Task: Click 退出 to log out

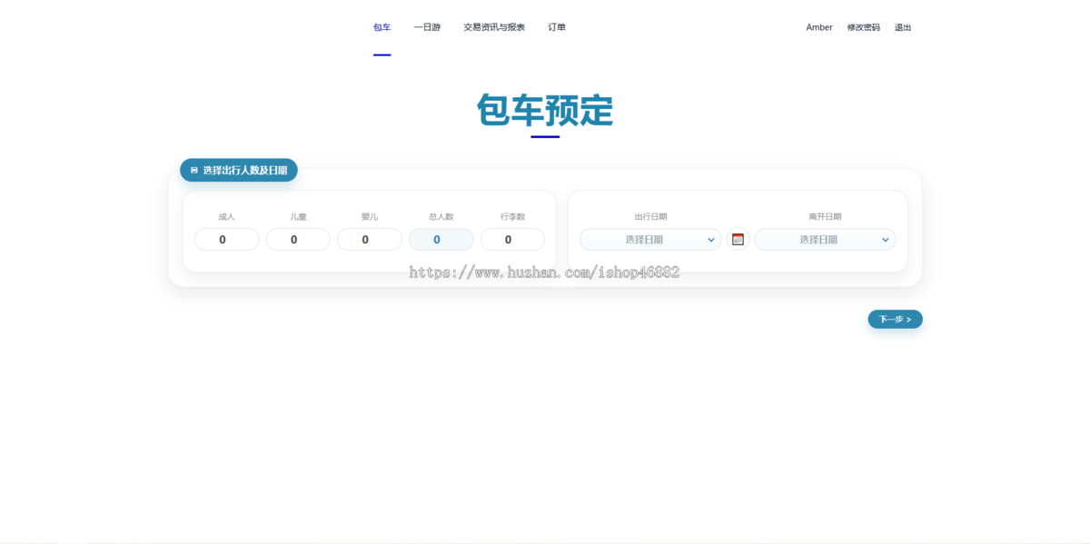Action: 903,27
